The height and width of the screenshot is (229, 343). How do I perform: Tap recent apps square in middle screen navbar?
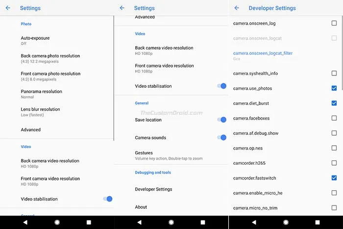point(203,222)
